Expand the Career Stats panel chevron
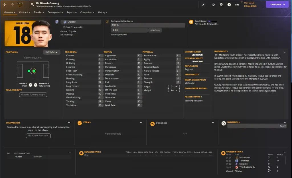Screen dimensions: 292x178 point(285,152)
